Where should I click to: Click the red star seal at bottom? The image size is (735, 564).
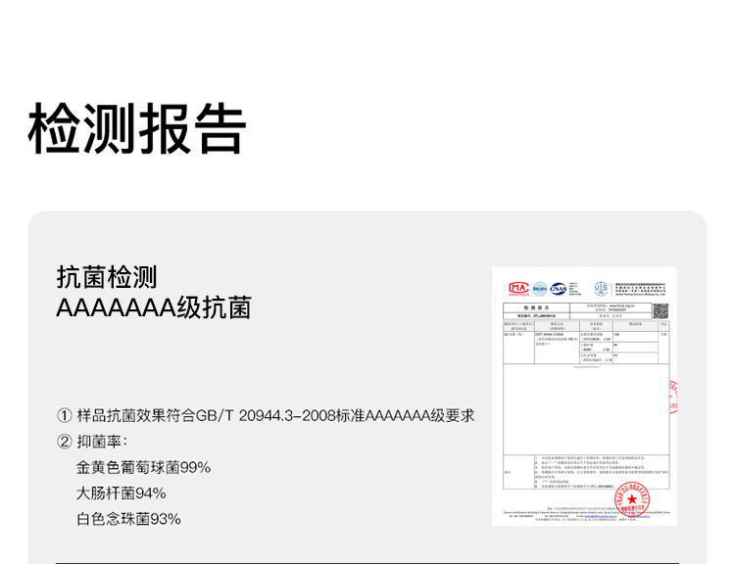[632, 500]
